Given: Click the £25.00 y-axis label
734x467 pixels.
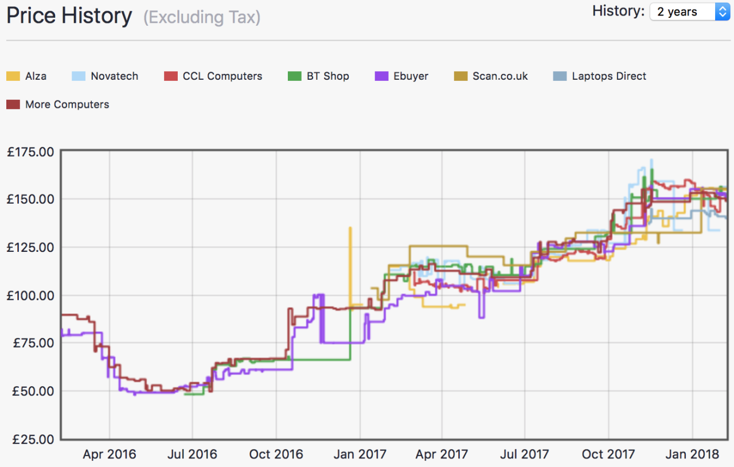Looking at the screenshot, I should coord(33,439).
